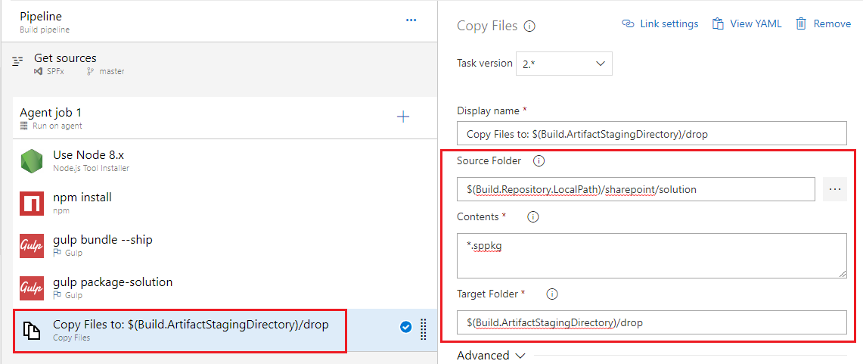Select the npm install task icon

tap(32, 204)
